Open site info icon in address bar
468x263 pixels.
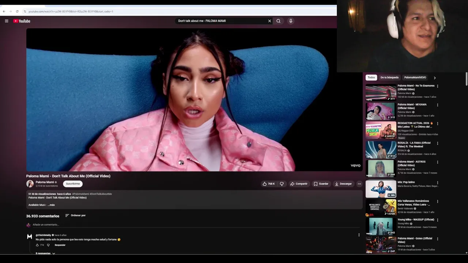(x=25, y=11)
